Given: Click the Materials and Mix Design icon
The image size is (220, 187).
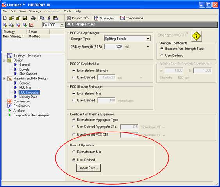Looking at the screenshot, I should (10, 78).
